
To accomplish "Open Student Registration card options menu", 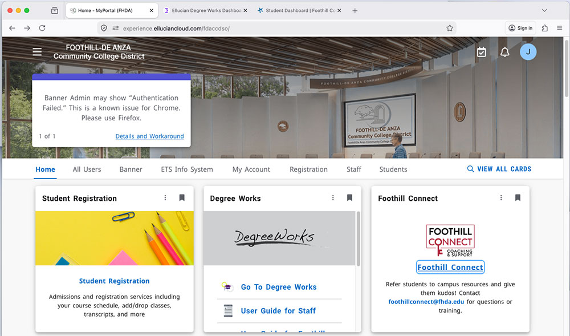I will click(165, 198).
